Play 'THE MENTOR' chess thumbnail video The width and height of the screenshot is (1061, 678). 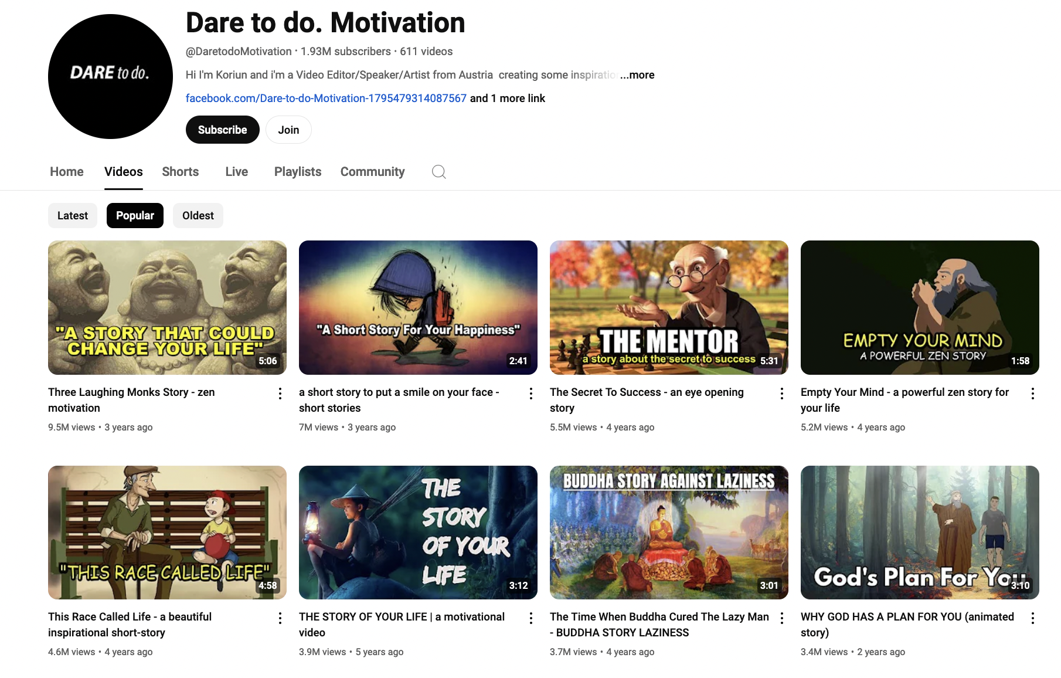point(669,307)
